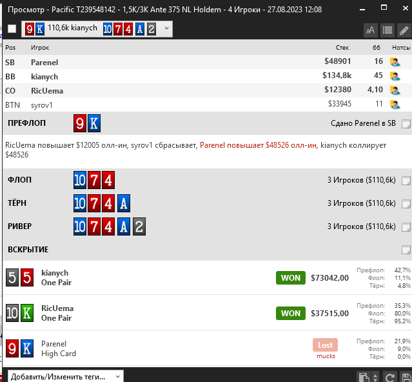This screenshot has height=382, width=412.
Task: Click the refresh icon at bottom
Action: 389,377
